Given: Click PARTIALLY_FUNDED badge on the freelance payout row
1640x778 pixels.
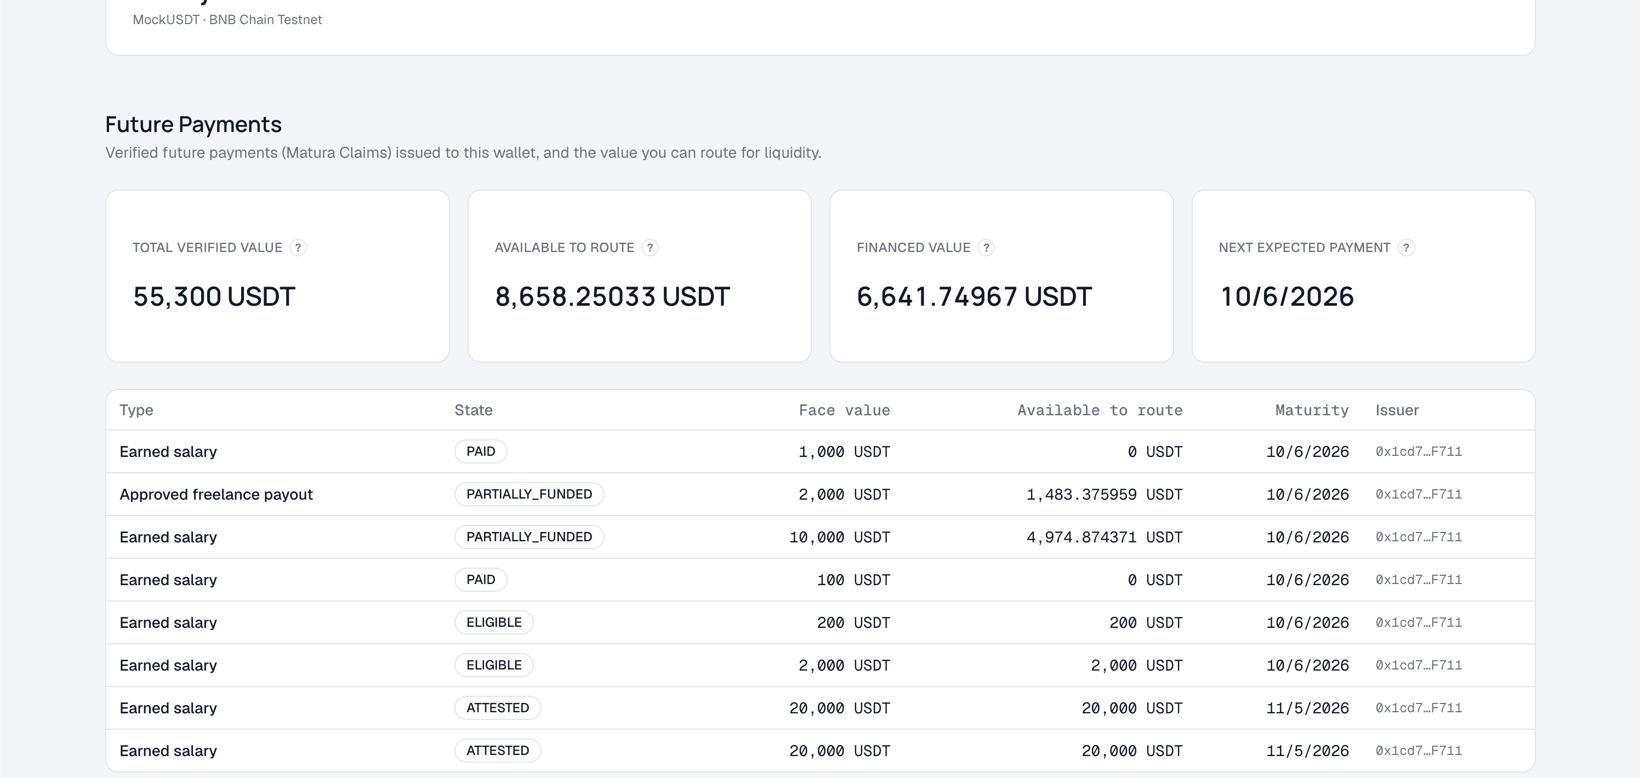Looking at the screenshot, I should (529, 494).
